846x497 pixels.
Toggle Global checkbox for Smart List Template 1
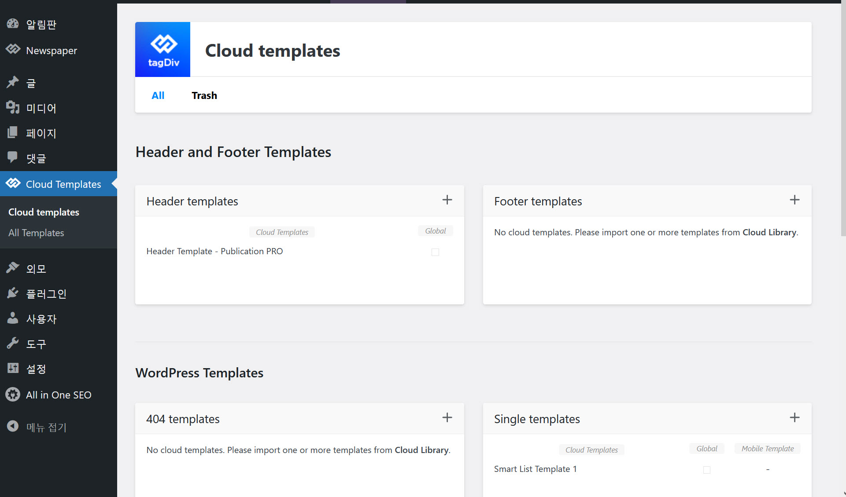click(707, 470)
